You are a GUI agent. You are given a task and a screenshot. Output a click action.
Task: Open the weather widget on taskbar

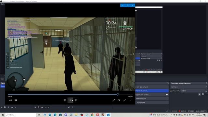tap(159, 115)
